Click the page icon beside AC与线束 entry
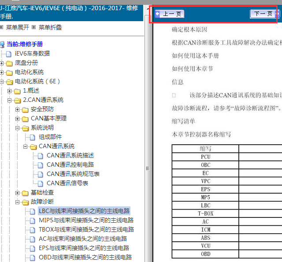 tap(32, 240)
